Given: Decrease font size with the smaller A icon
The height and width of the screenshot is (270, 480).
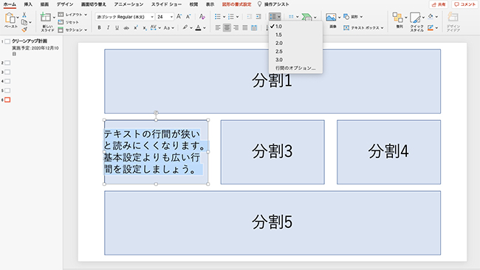Looking at the screenshot, I should [188, 17].
